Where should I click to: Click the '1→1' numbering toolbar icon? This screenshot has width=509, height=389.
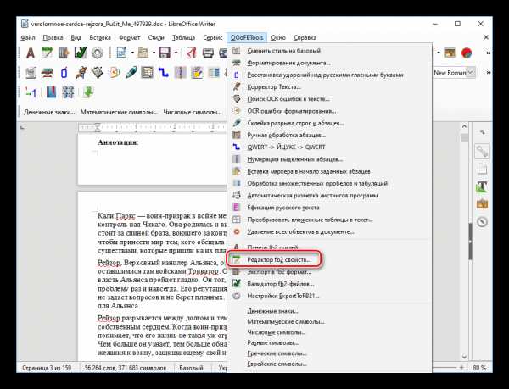31,92
